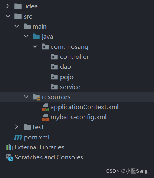The width and height of the screenshot is (154, 178).
Task: Click the Spring leaf applicationContext.xml file icon
Action: pos(45,107)
